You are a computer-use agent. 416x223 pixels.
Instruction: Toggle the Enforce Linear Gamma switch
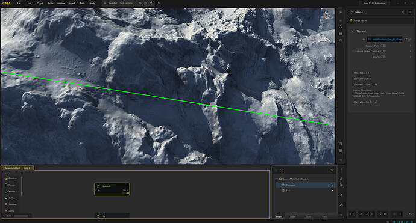point(383,51)
